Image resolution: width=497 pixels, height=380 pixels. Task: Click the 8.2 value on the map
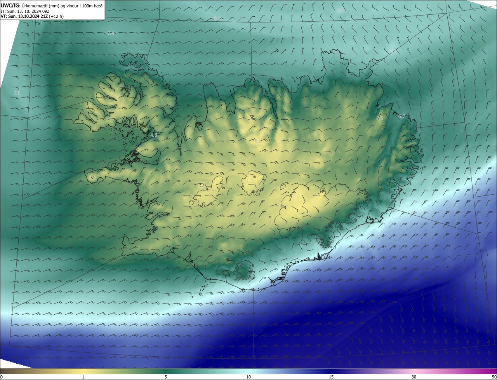click(x=217, y=18)
